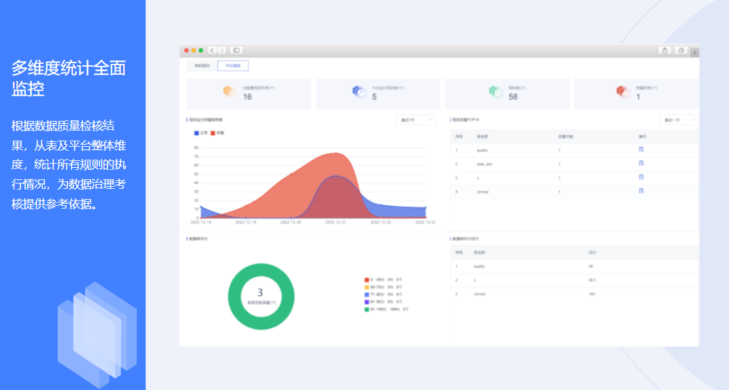Toggle the red 报警 series in chart legend
The width and height of the screenshot is (729, 390).
click(x=217, y=132)
